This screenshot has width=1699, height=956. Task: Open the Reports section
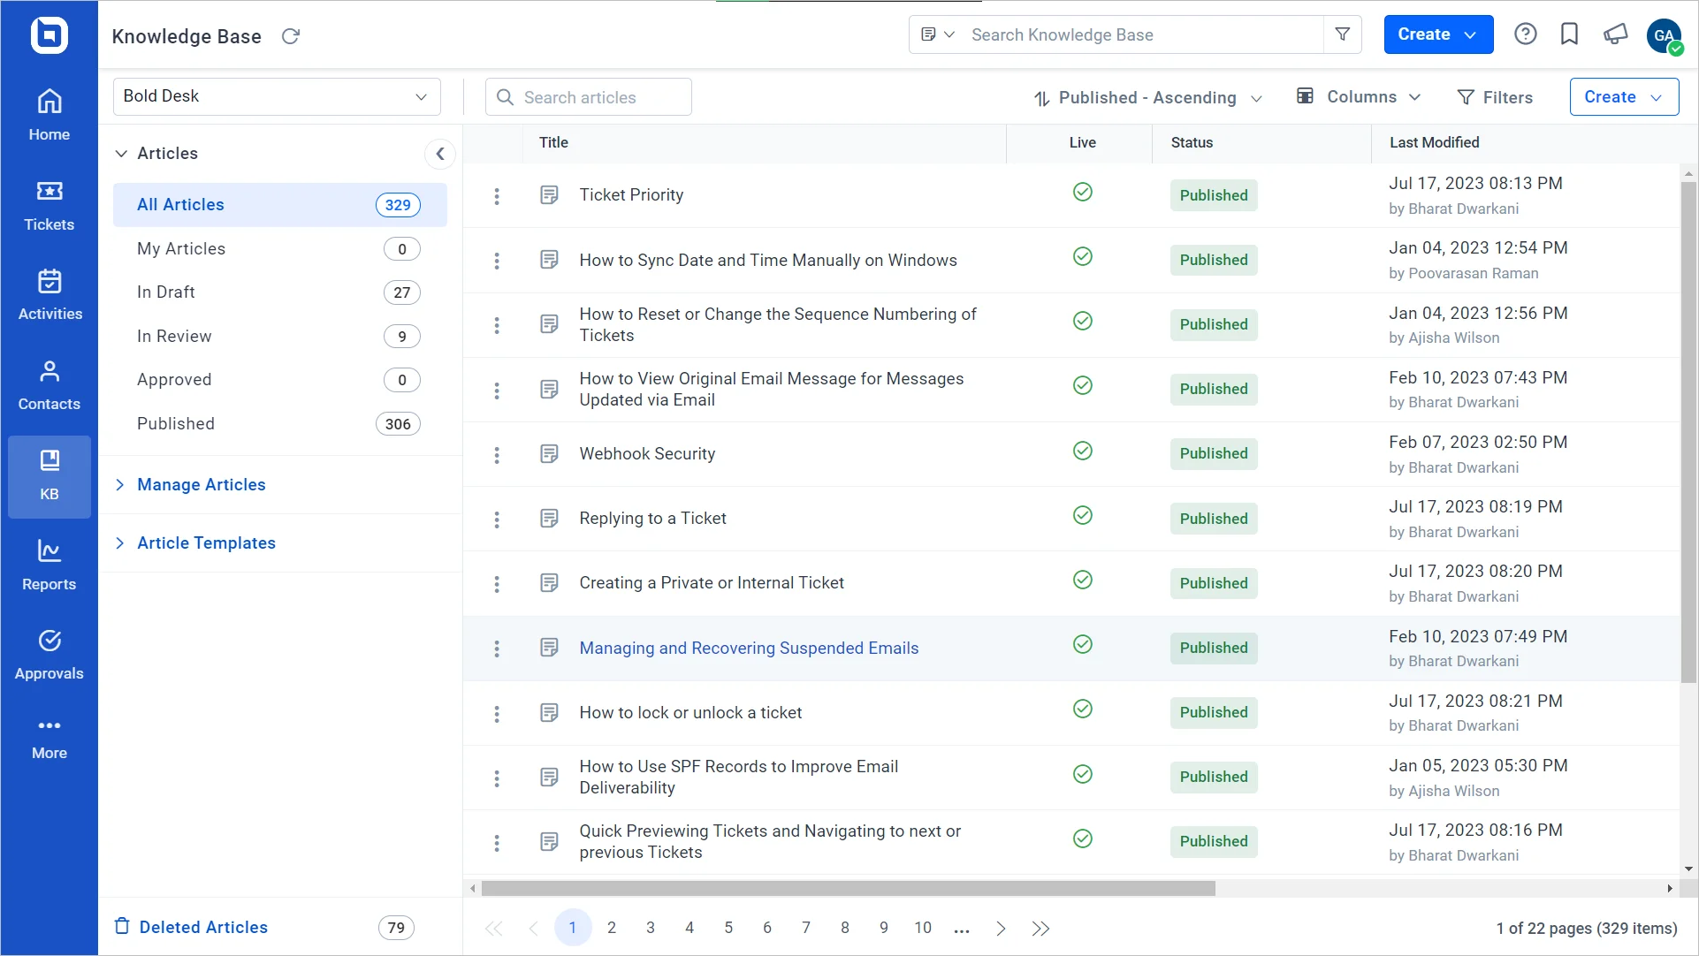pos(49,563)
